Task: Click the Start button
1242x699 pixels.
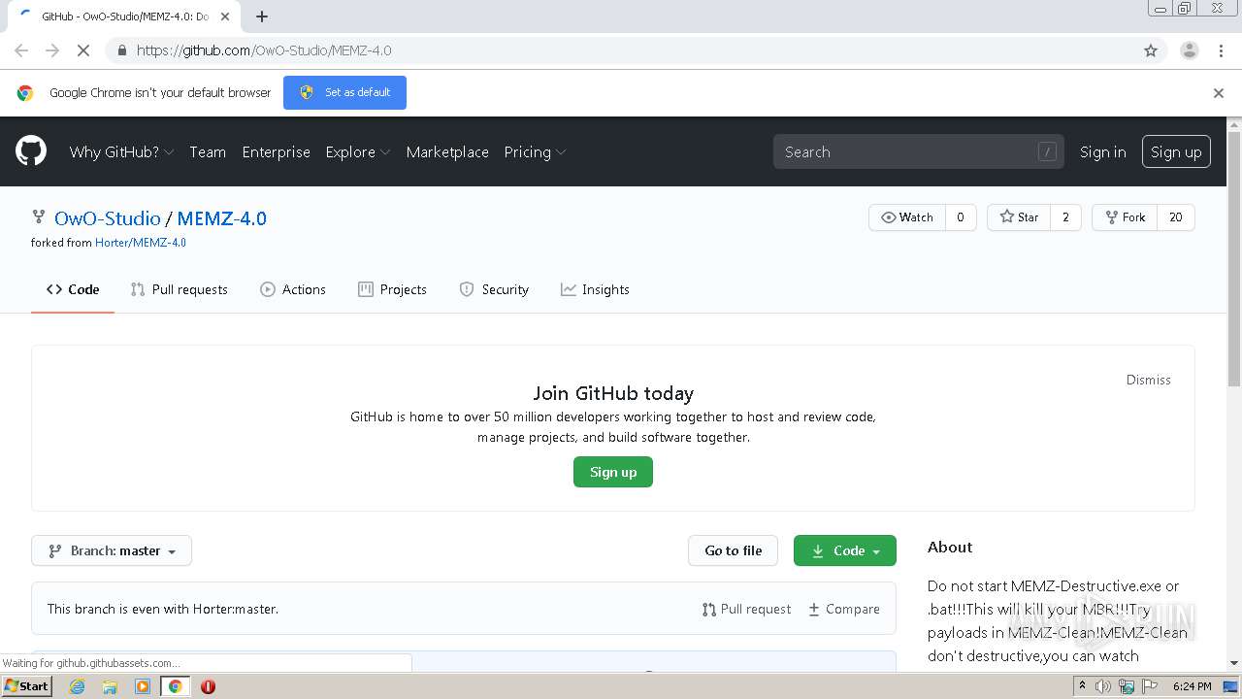Action: point(27,686)
